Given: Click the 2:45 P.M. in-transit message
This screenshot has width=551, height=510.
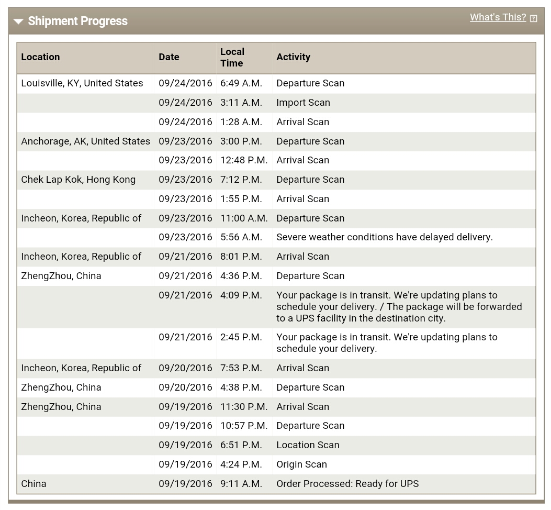Looking at the screenshot, I should click(387, 343).
